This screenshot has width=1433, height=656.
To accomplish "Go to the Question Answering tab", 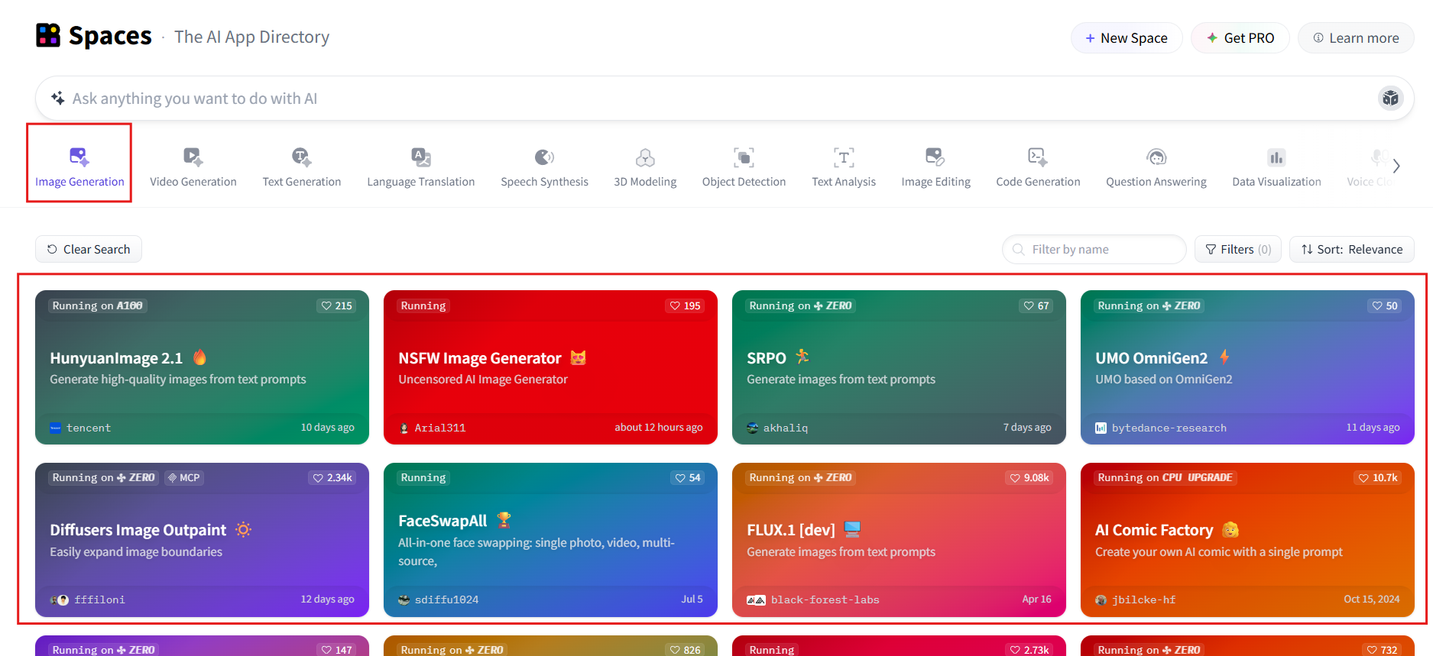I will (x=1156, y=166).
